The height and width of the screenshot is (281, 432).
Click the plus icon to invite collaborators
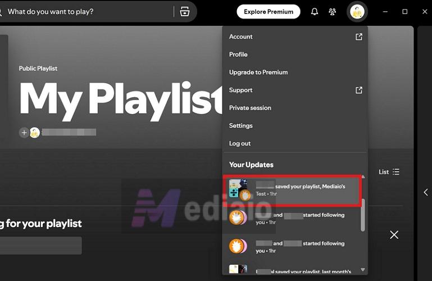coord(24,133)
